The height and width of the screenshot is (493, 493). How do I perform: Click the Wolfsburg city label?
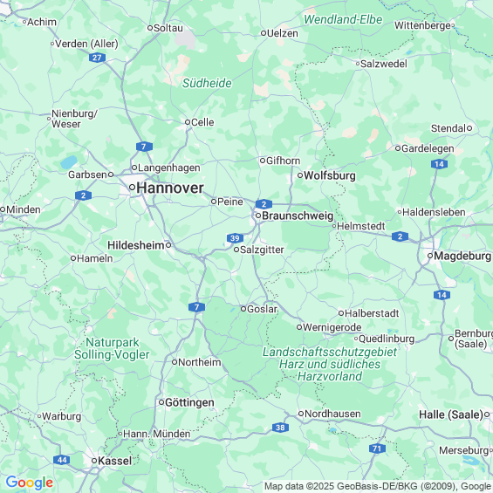pyautogui.click(x=330, y=175)
